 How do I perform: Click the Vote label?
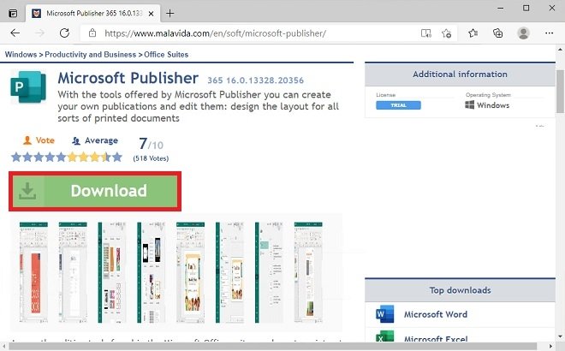click(x=45, y=140)
